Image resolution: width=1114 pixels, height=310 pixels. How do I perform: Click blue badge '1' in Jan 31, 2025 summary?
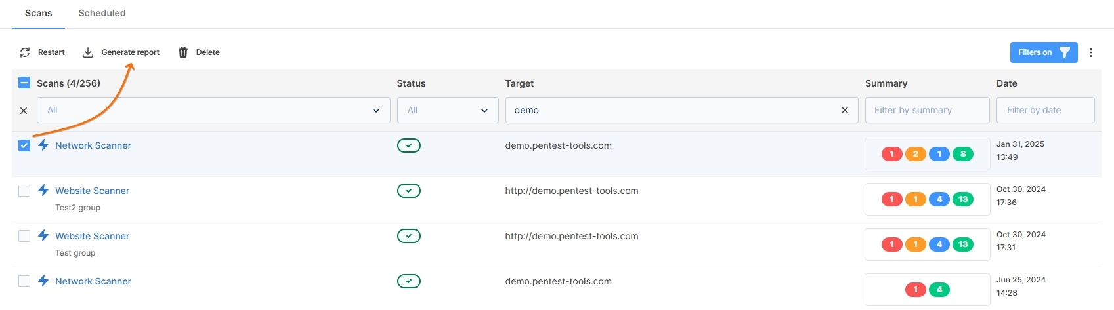(x=939, y=154)
